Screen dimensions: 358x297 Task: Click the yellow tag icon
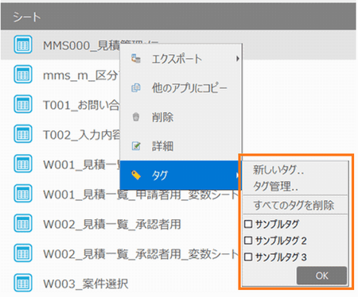(x=136, y=175)
